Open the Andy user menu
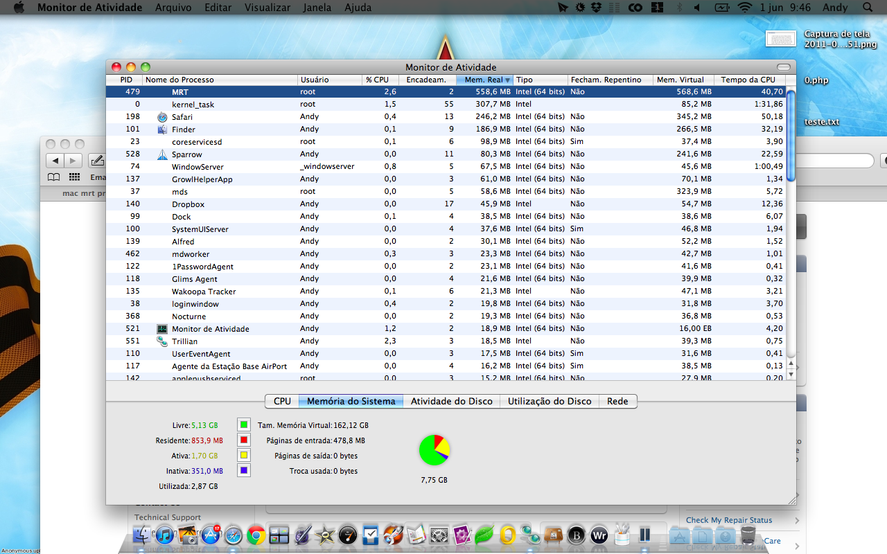This screenshot has width=887, height=554. click(x=834, y=8)
